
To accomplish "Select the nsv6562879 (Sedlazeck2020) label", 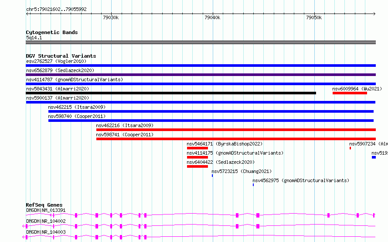I will click(60, 70).
